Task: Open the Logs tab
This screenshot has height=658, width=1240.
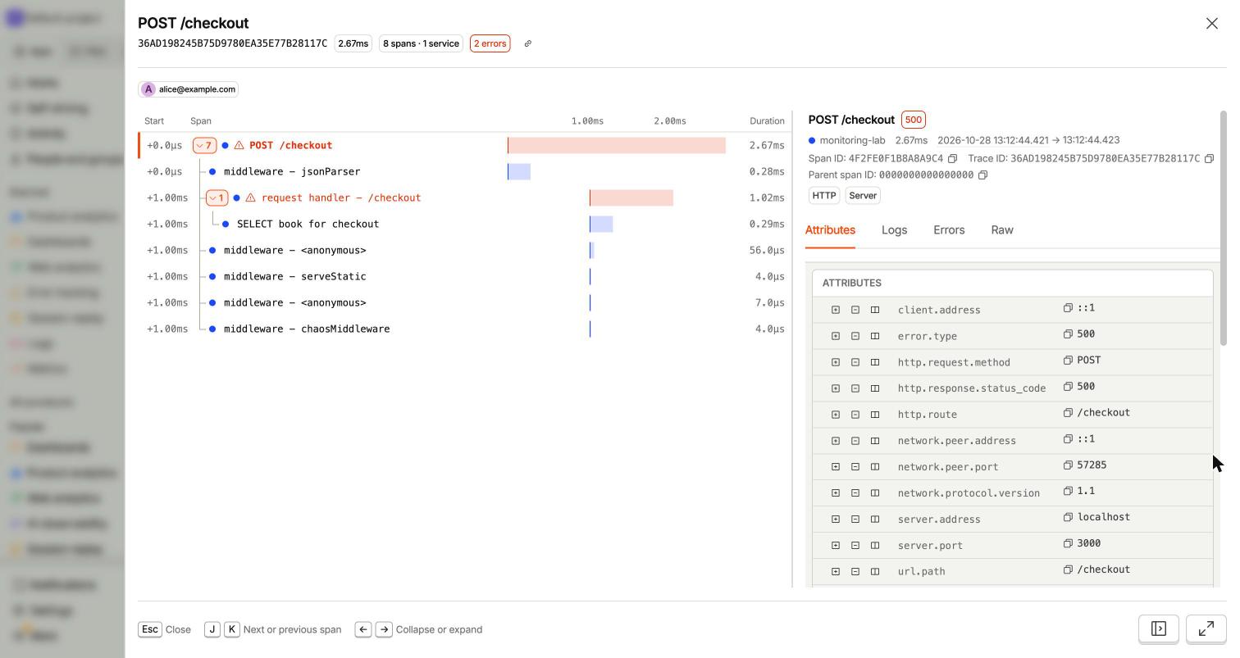Action: (x=894, y=230)
